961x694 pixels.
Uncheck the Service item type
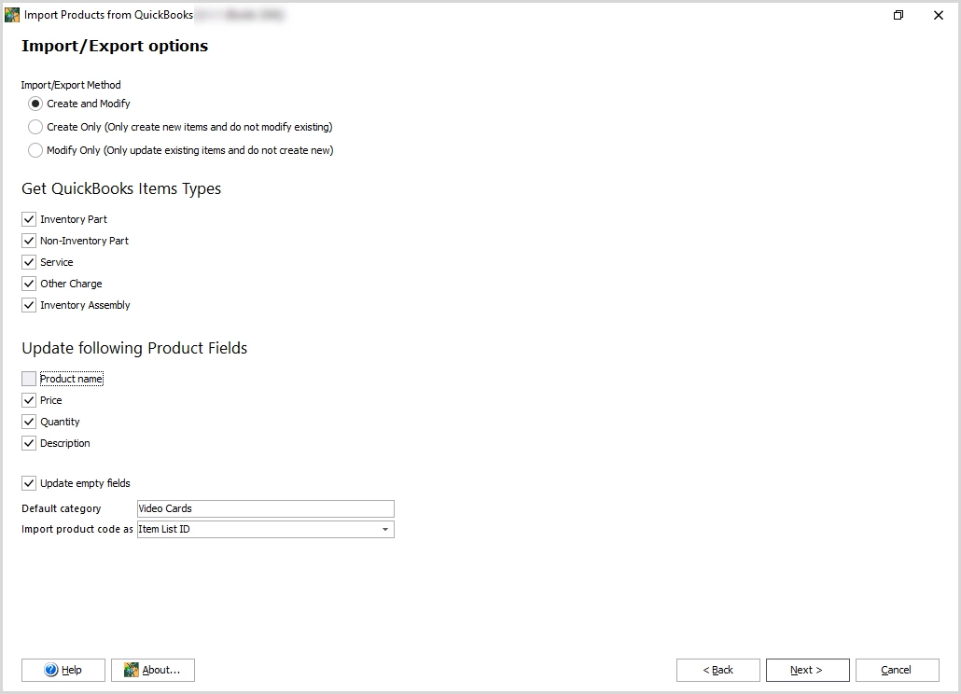pyautogui.click(x=29, y=262)
